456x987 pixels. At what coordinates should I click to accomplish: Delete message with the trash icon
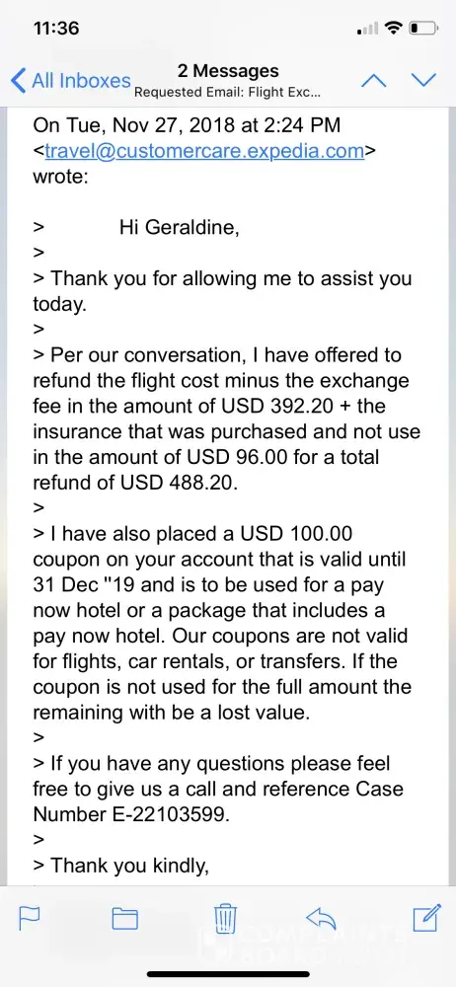225,918
